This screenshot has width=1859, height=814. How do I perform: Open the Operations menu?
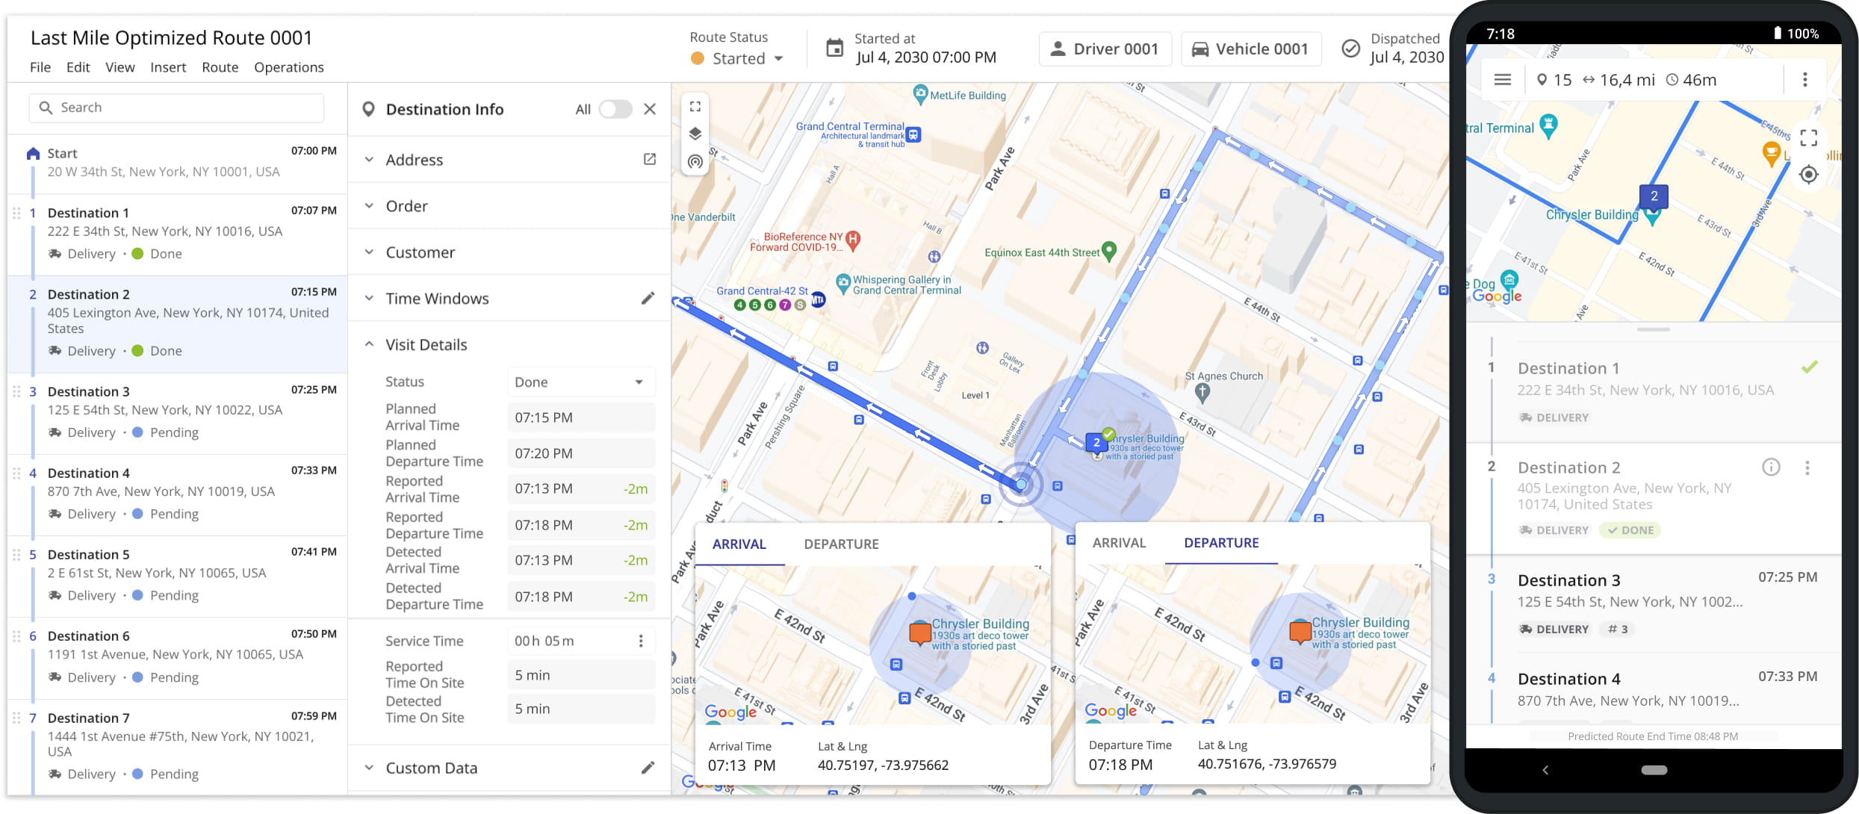coord(288,67)
